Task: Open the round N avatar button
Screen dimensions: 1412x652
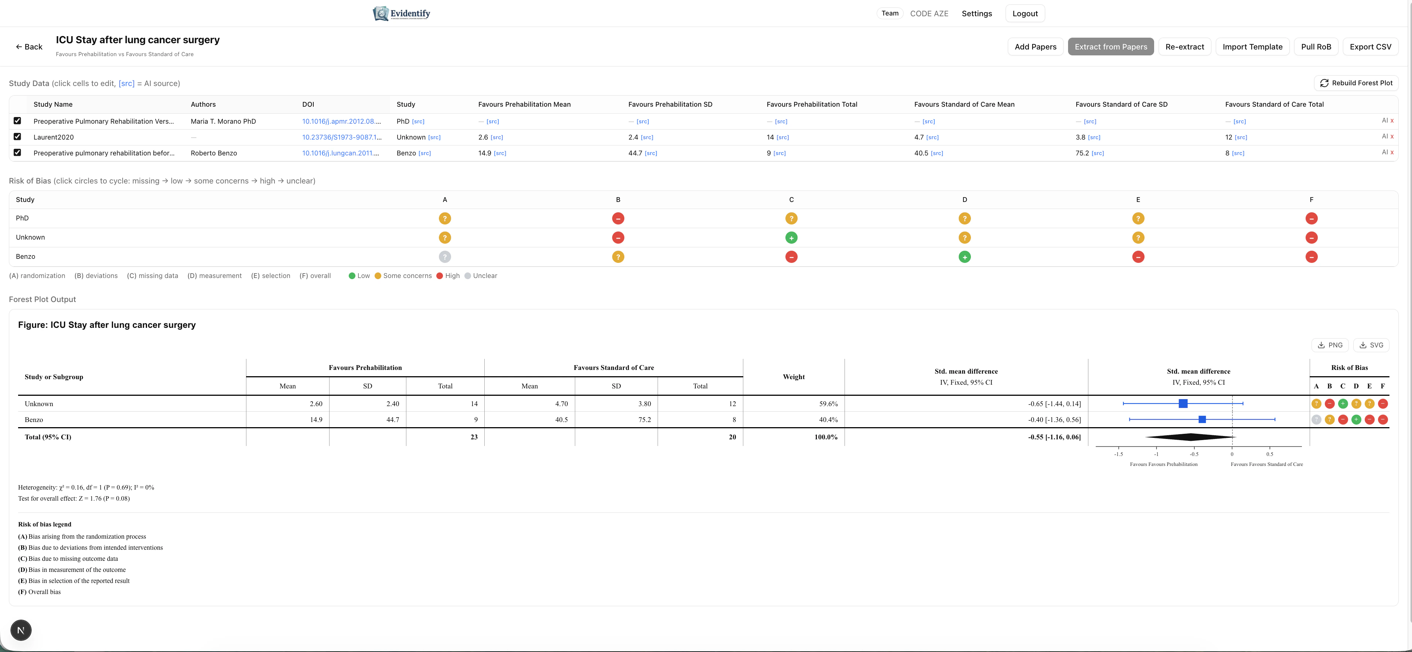Action: tap(21, 630)
